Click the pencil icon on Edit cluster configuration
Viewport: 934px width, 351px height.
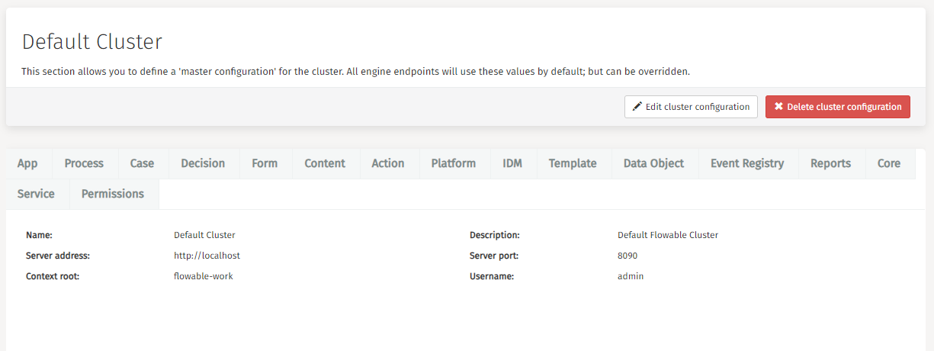(637, 107)
